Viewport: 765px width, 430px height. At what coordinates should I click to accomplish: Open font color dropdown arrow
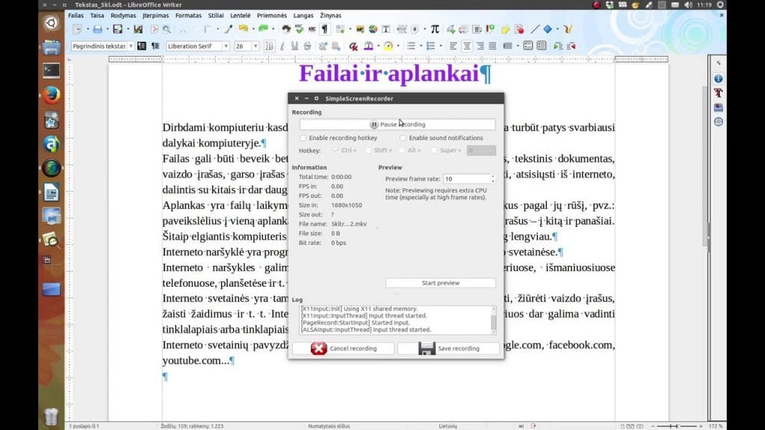378,46
